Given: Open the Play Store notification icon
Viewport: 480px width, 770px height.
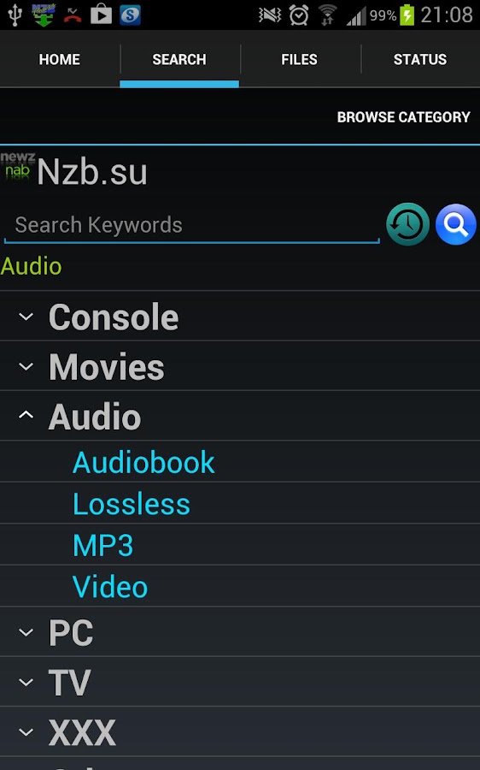Looking at the screenshot, I should 101,15.
